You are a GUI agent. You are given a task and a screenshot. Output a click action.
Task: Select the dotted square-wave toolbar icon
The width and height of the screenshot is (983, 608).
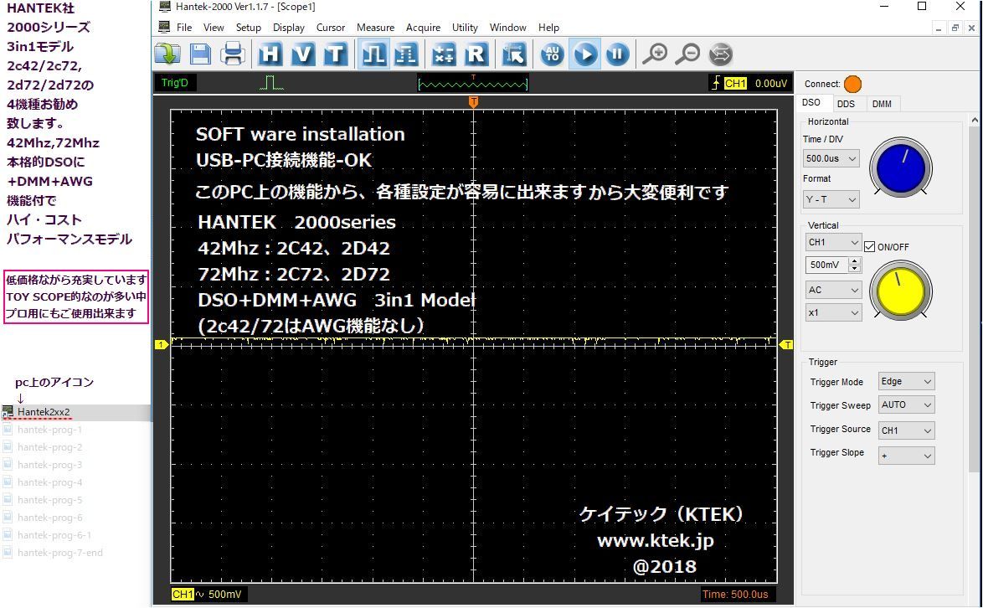[405, 54]
